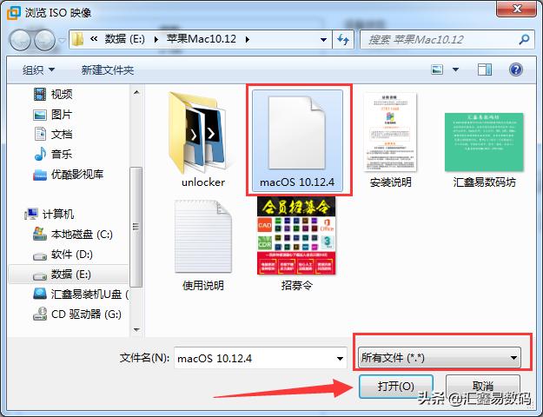Click the back navigation button

coord(20,40)
